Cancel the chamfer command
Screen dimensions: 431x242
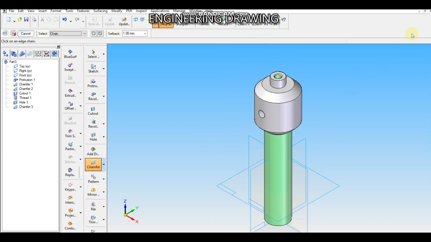click(26, 34)
